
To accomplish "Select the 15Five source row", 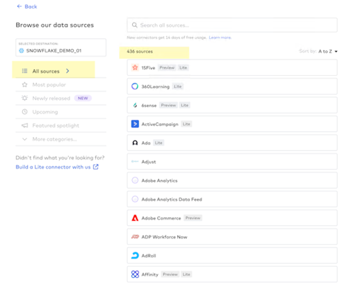I will click(232, 67).
